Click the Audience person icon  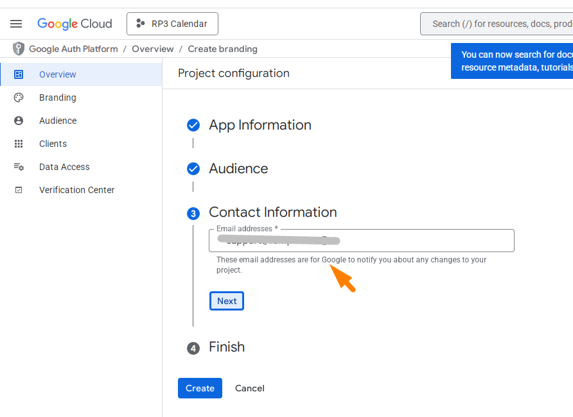tap(19, 121)
